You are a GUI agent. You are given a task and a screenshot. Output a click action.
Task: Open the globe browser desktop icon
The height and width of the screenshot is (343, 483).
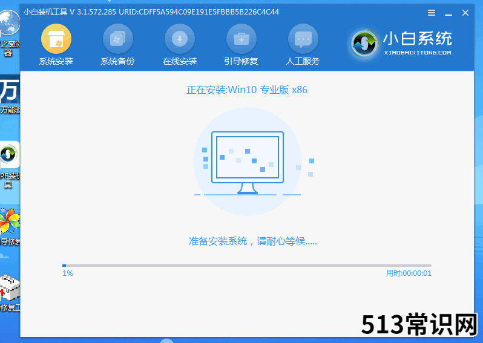pos(9,23)
